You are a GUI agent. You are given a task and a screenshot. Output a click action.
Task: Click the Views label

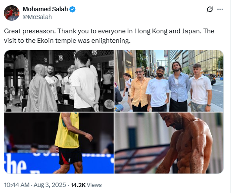94,185
